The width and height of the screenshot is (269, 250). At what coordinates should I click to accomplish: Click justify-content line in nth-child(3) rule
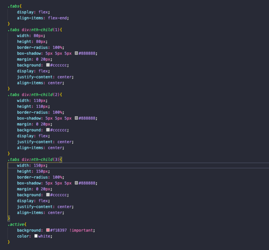click(x=45, y=207)
